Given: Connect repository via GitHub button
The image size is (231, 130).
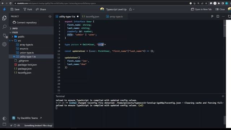Looking at the screenshot, I should click(25, 22).
